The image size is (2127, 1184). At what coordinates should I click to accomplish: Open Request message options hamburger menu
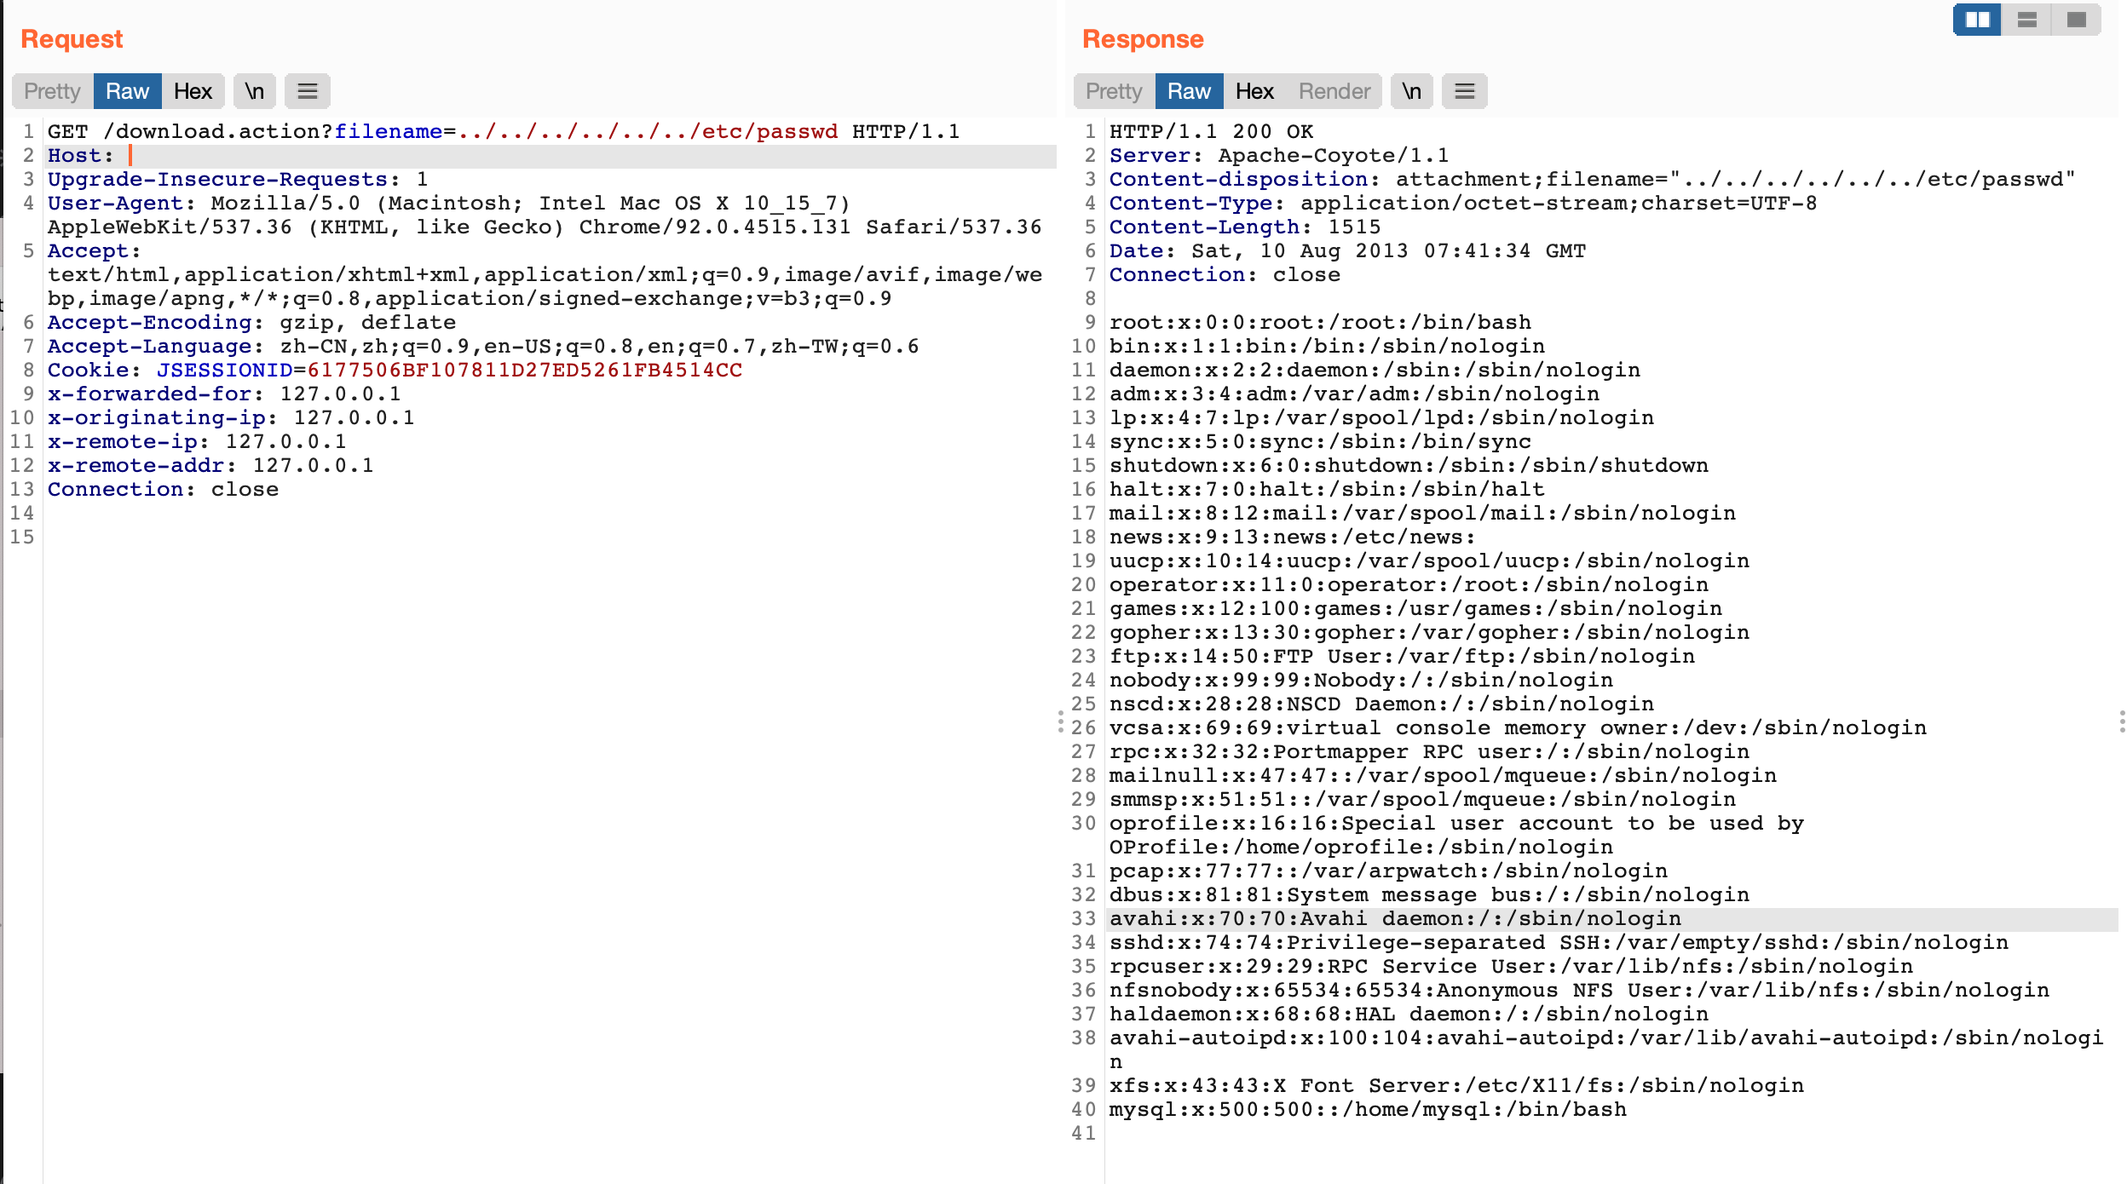[307, 91]
